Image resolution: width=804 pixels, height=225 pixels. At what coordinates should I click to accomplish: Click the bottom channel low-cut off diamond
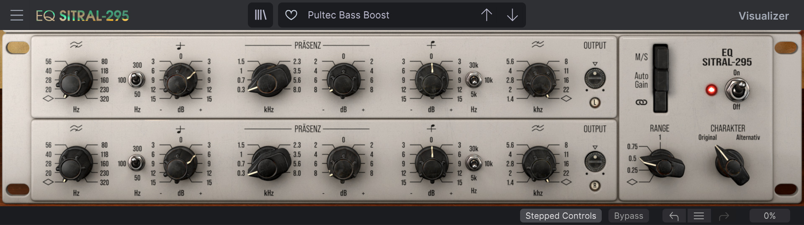48,182
